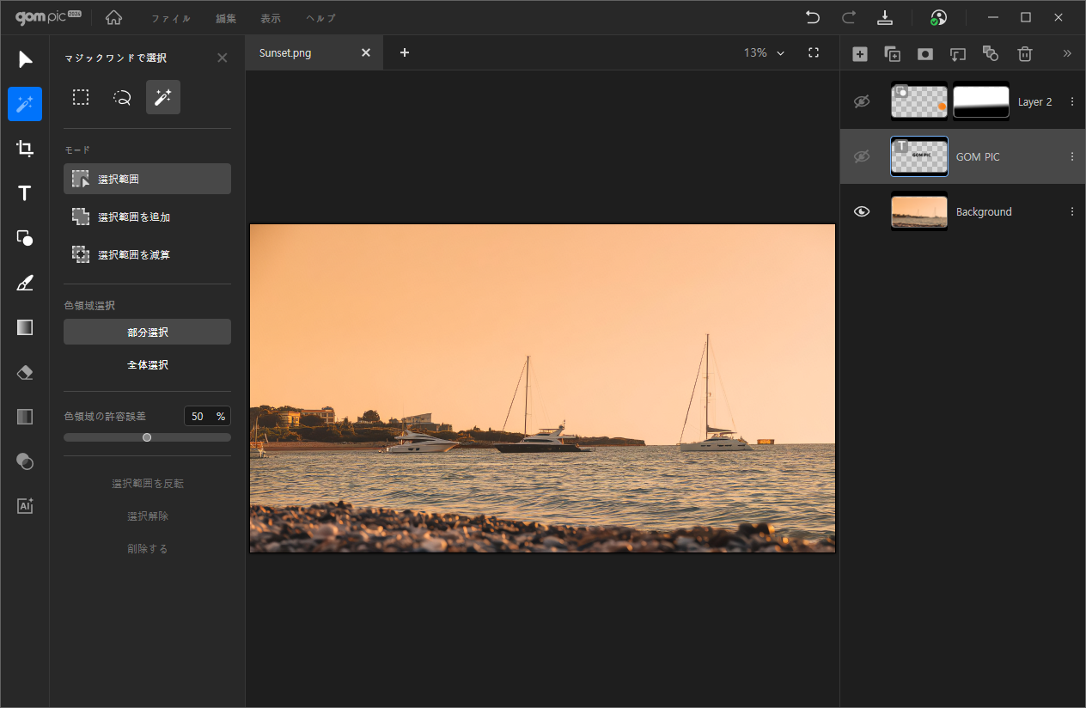Open the 13% zoom dropdown
The height and width of the screenshot is (708, 1086).
tap(764, 53)
